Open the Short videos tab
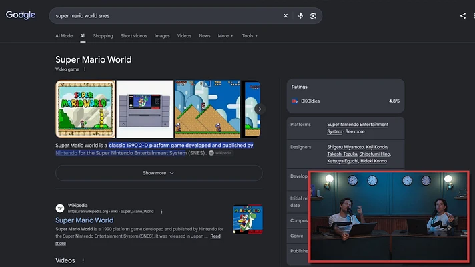Image resolution: width=475 pixels, height=267 pixels. click(133, 36)
